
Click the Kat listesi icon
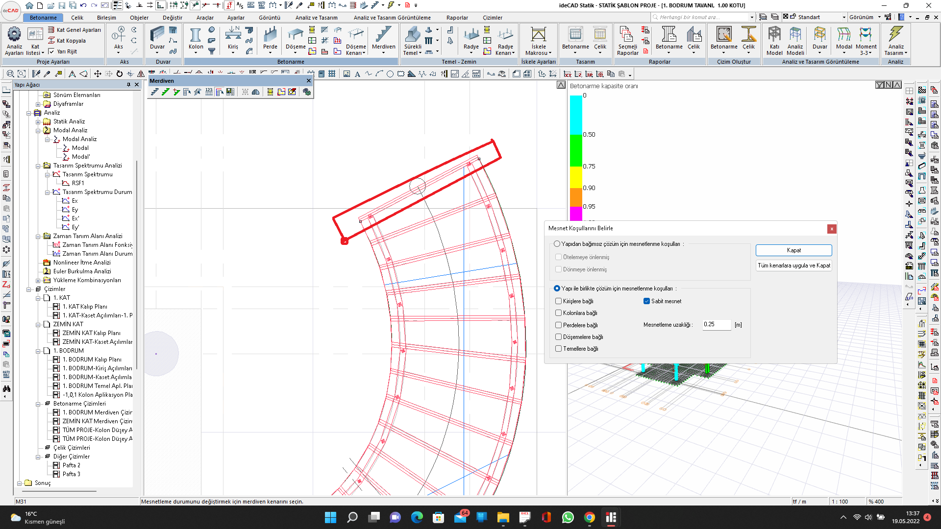35,40
